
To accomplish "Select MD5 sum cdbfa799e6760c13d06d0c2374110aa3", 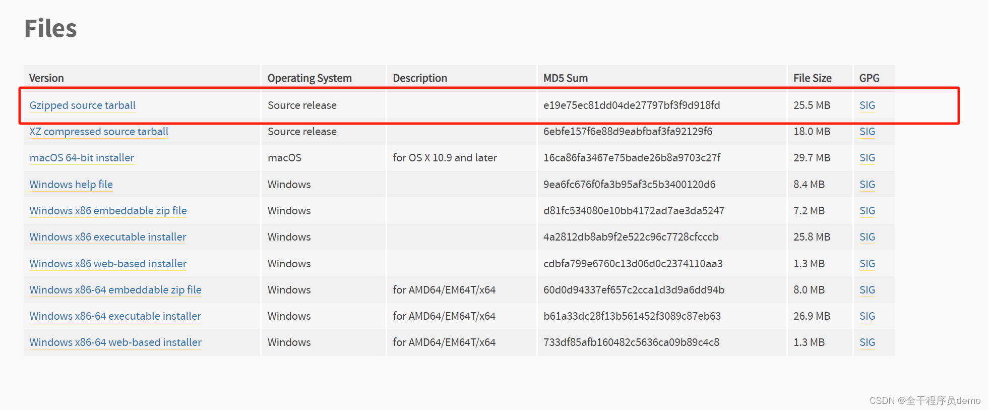I will [633, 264].
